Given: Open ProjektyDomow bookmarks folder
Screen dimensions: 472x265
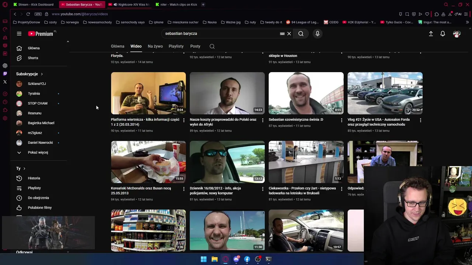Looking at the screenshot, I should coord(26,22).
